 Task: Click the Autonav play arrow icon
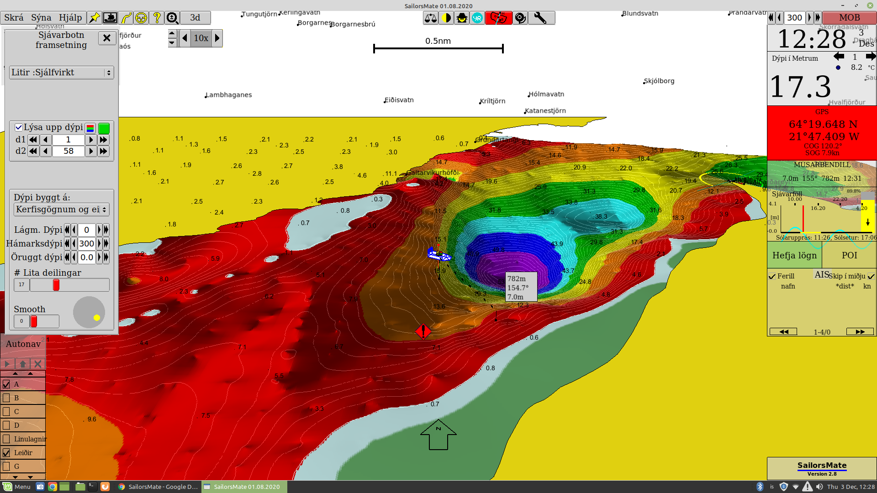pos(7,364)
